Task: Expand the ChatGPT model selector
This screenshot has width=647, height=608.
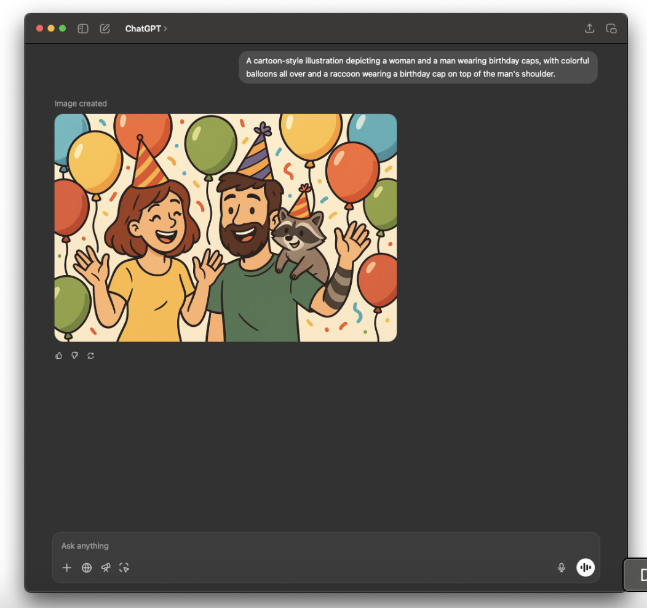Action: 146,28
